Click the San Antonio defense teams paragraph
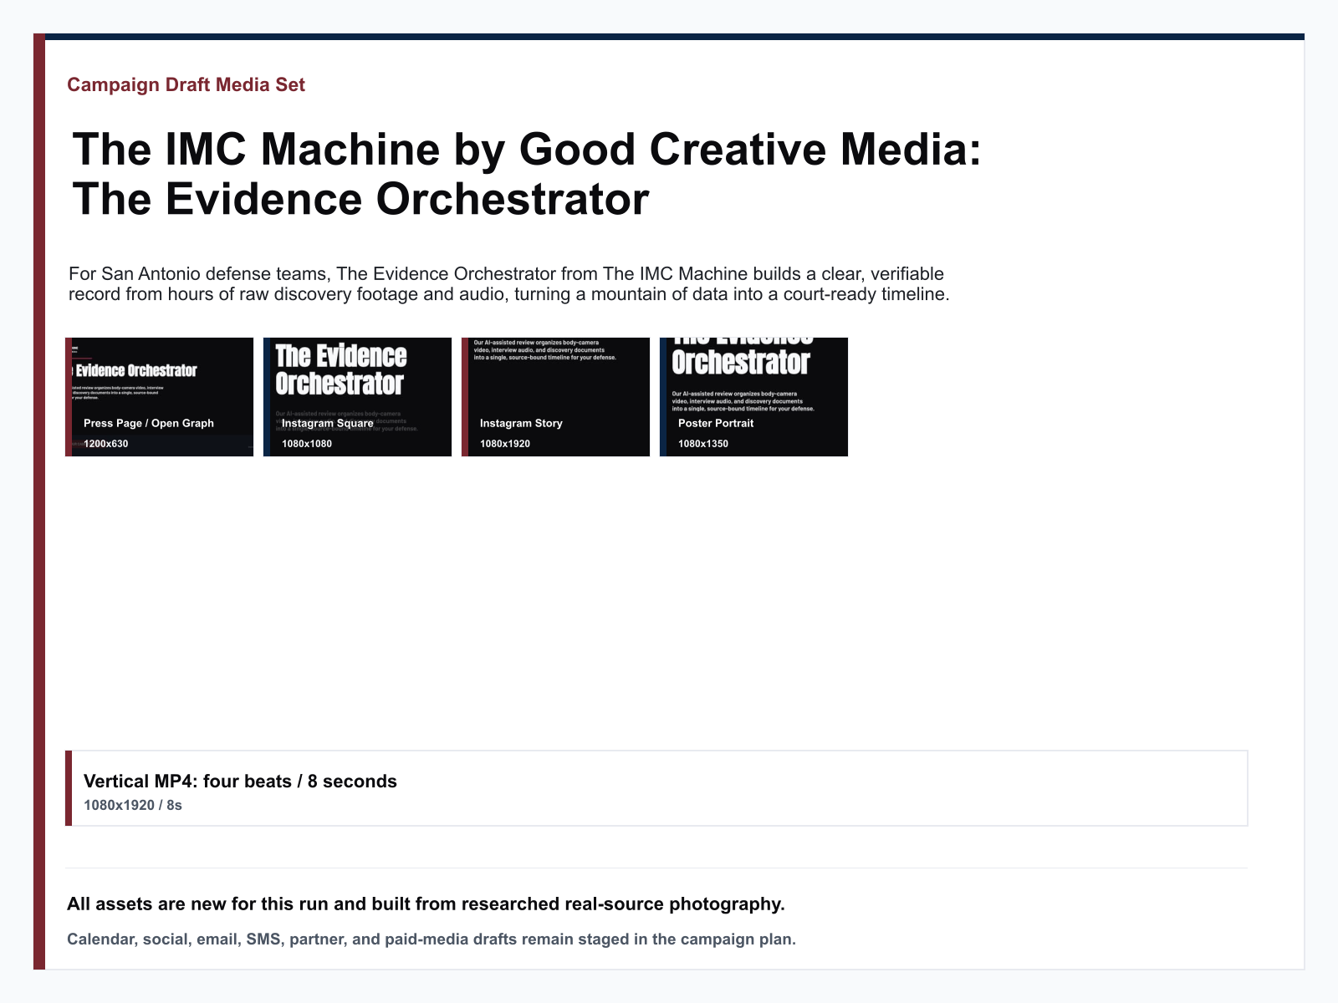Viewport: 1338px width, 1003px height. tap(508, 284)
